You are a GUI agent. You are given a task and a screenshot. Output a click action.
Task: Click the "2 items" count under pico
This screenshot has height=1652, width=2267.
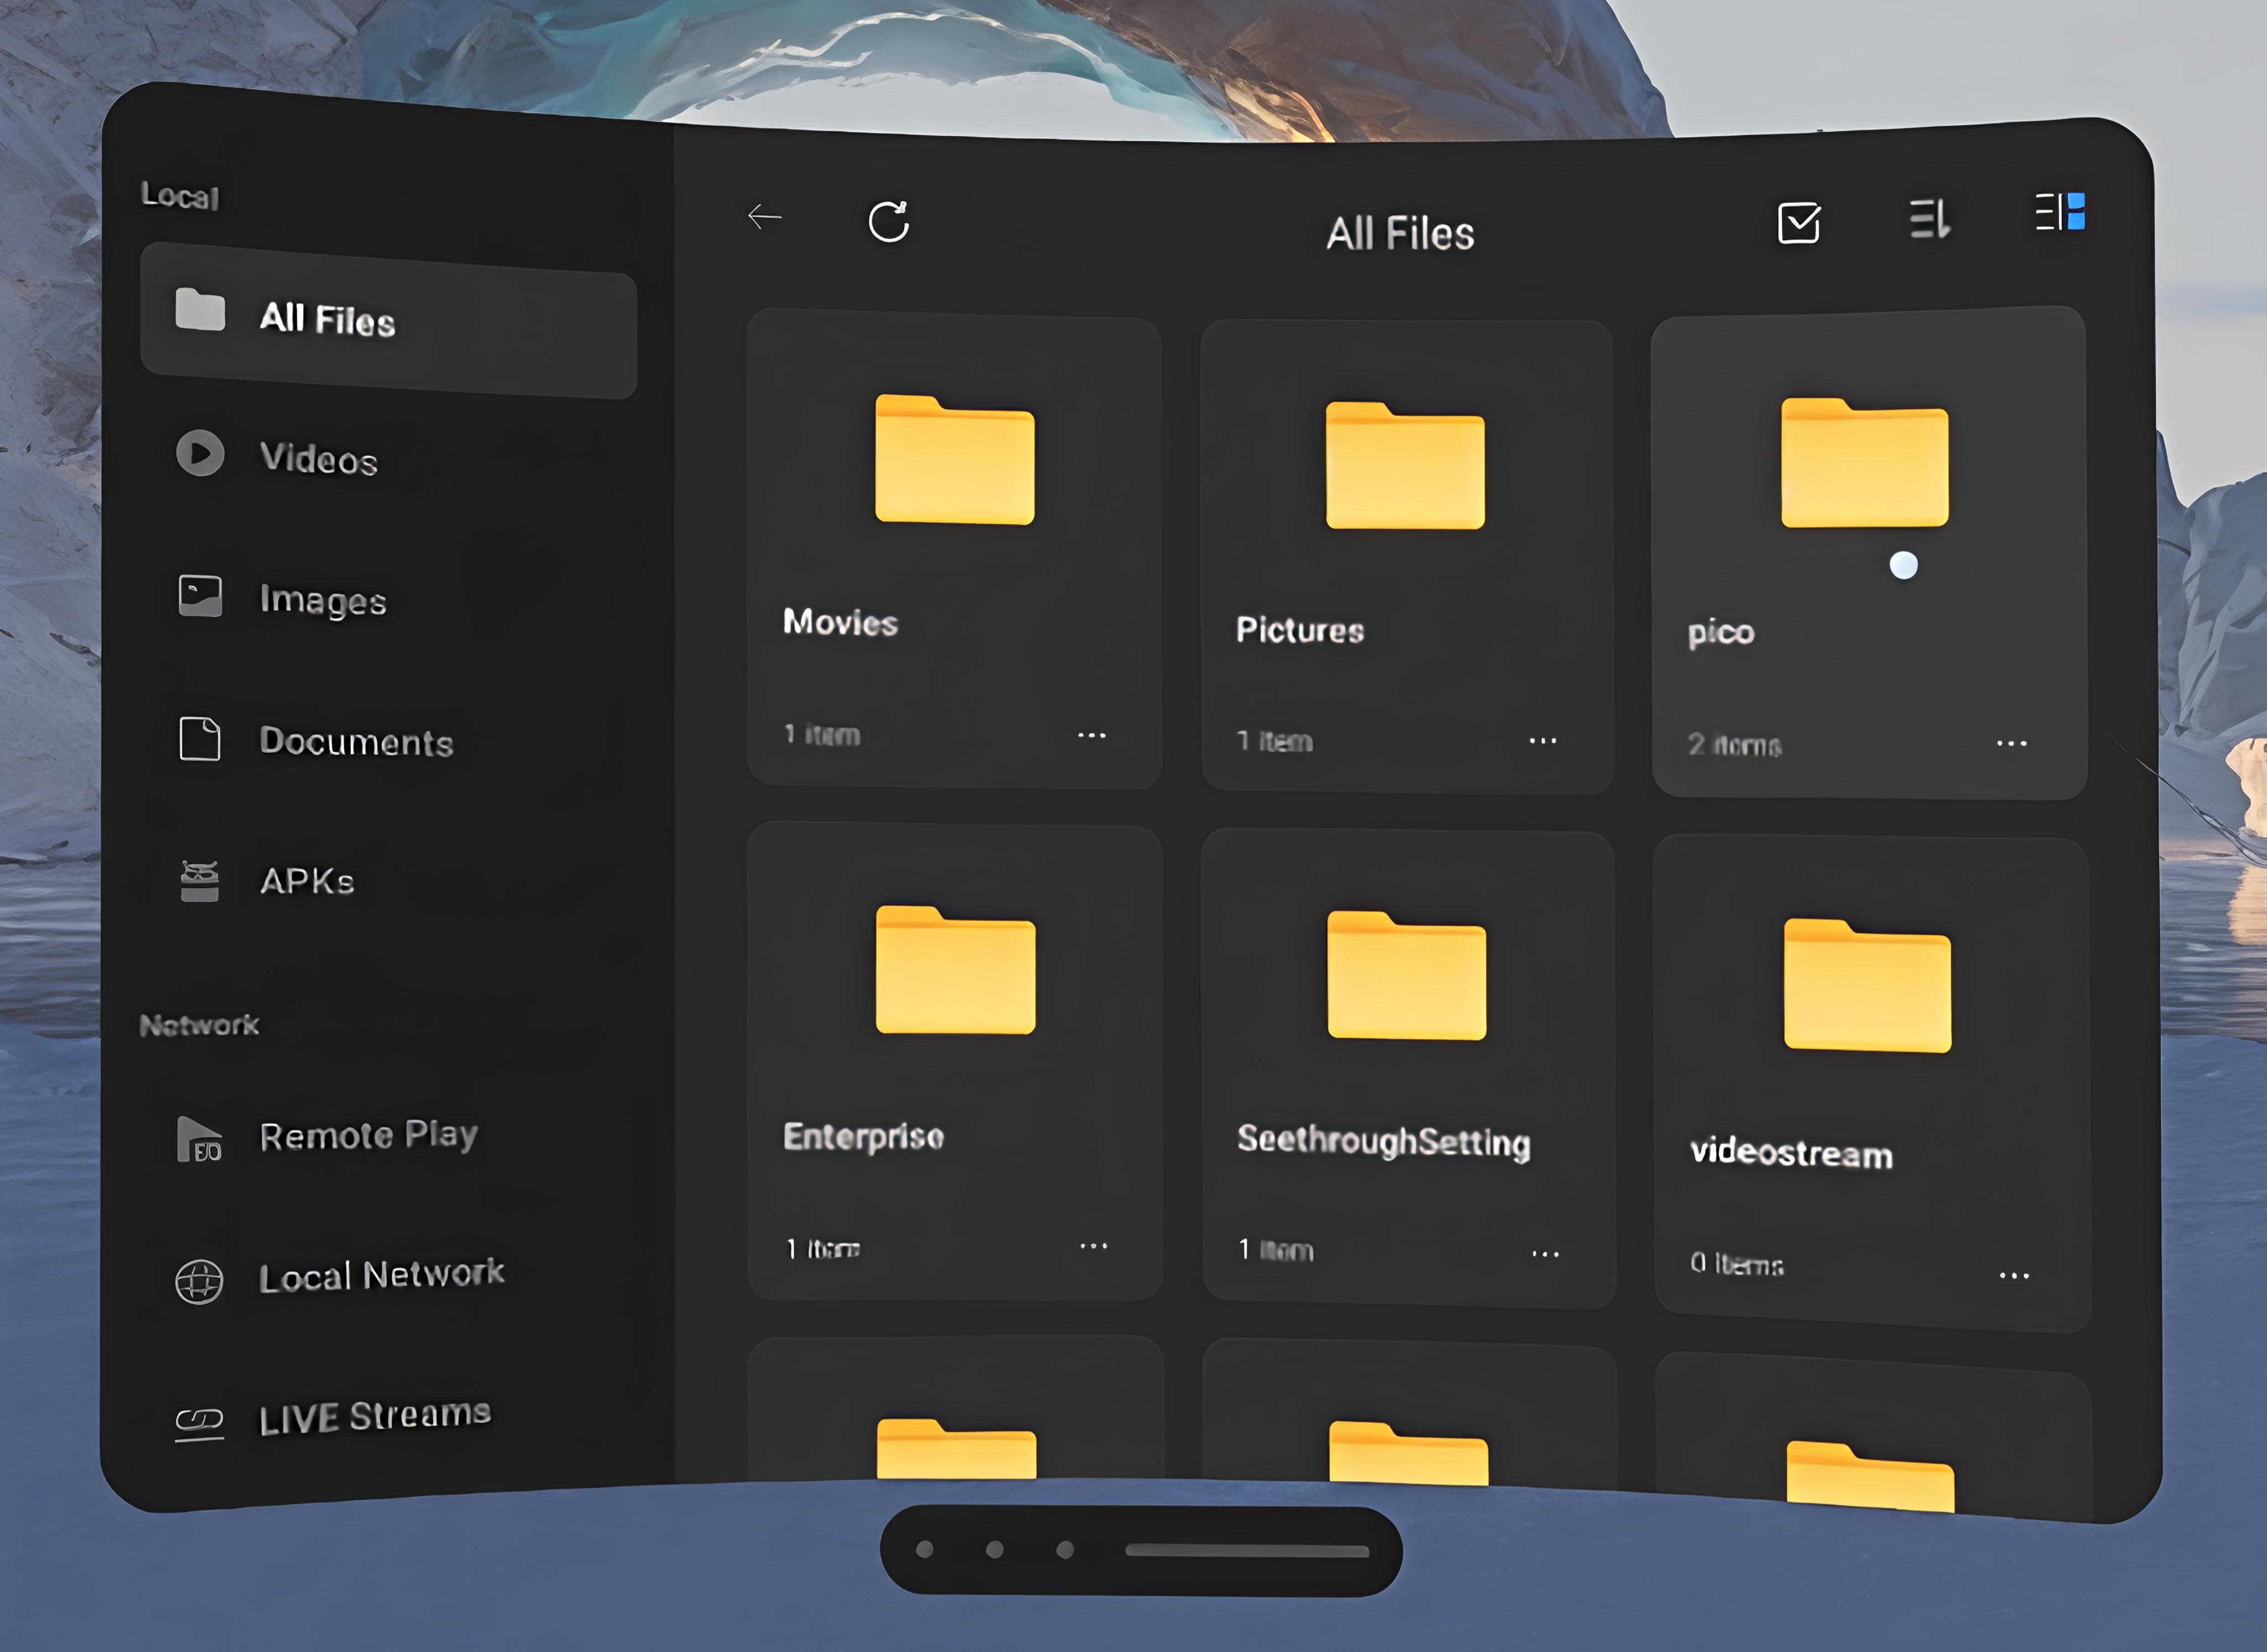[x=1734, y=745]
